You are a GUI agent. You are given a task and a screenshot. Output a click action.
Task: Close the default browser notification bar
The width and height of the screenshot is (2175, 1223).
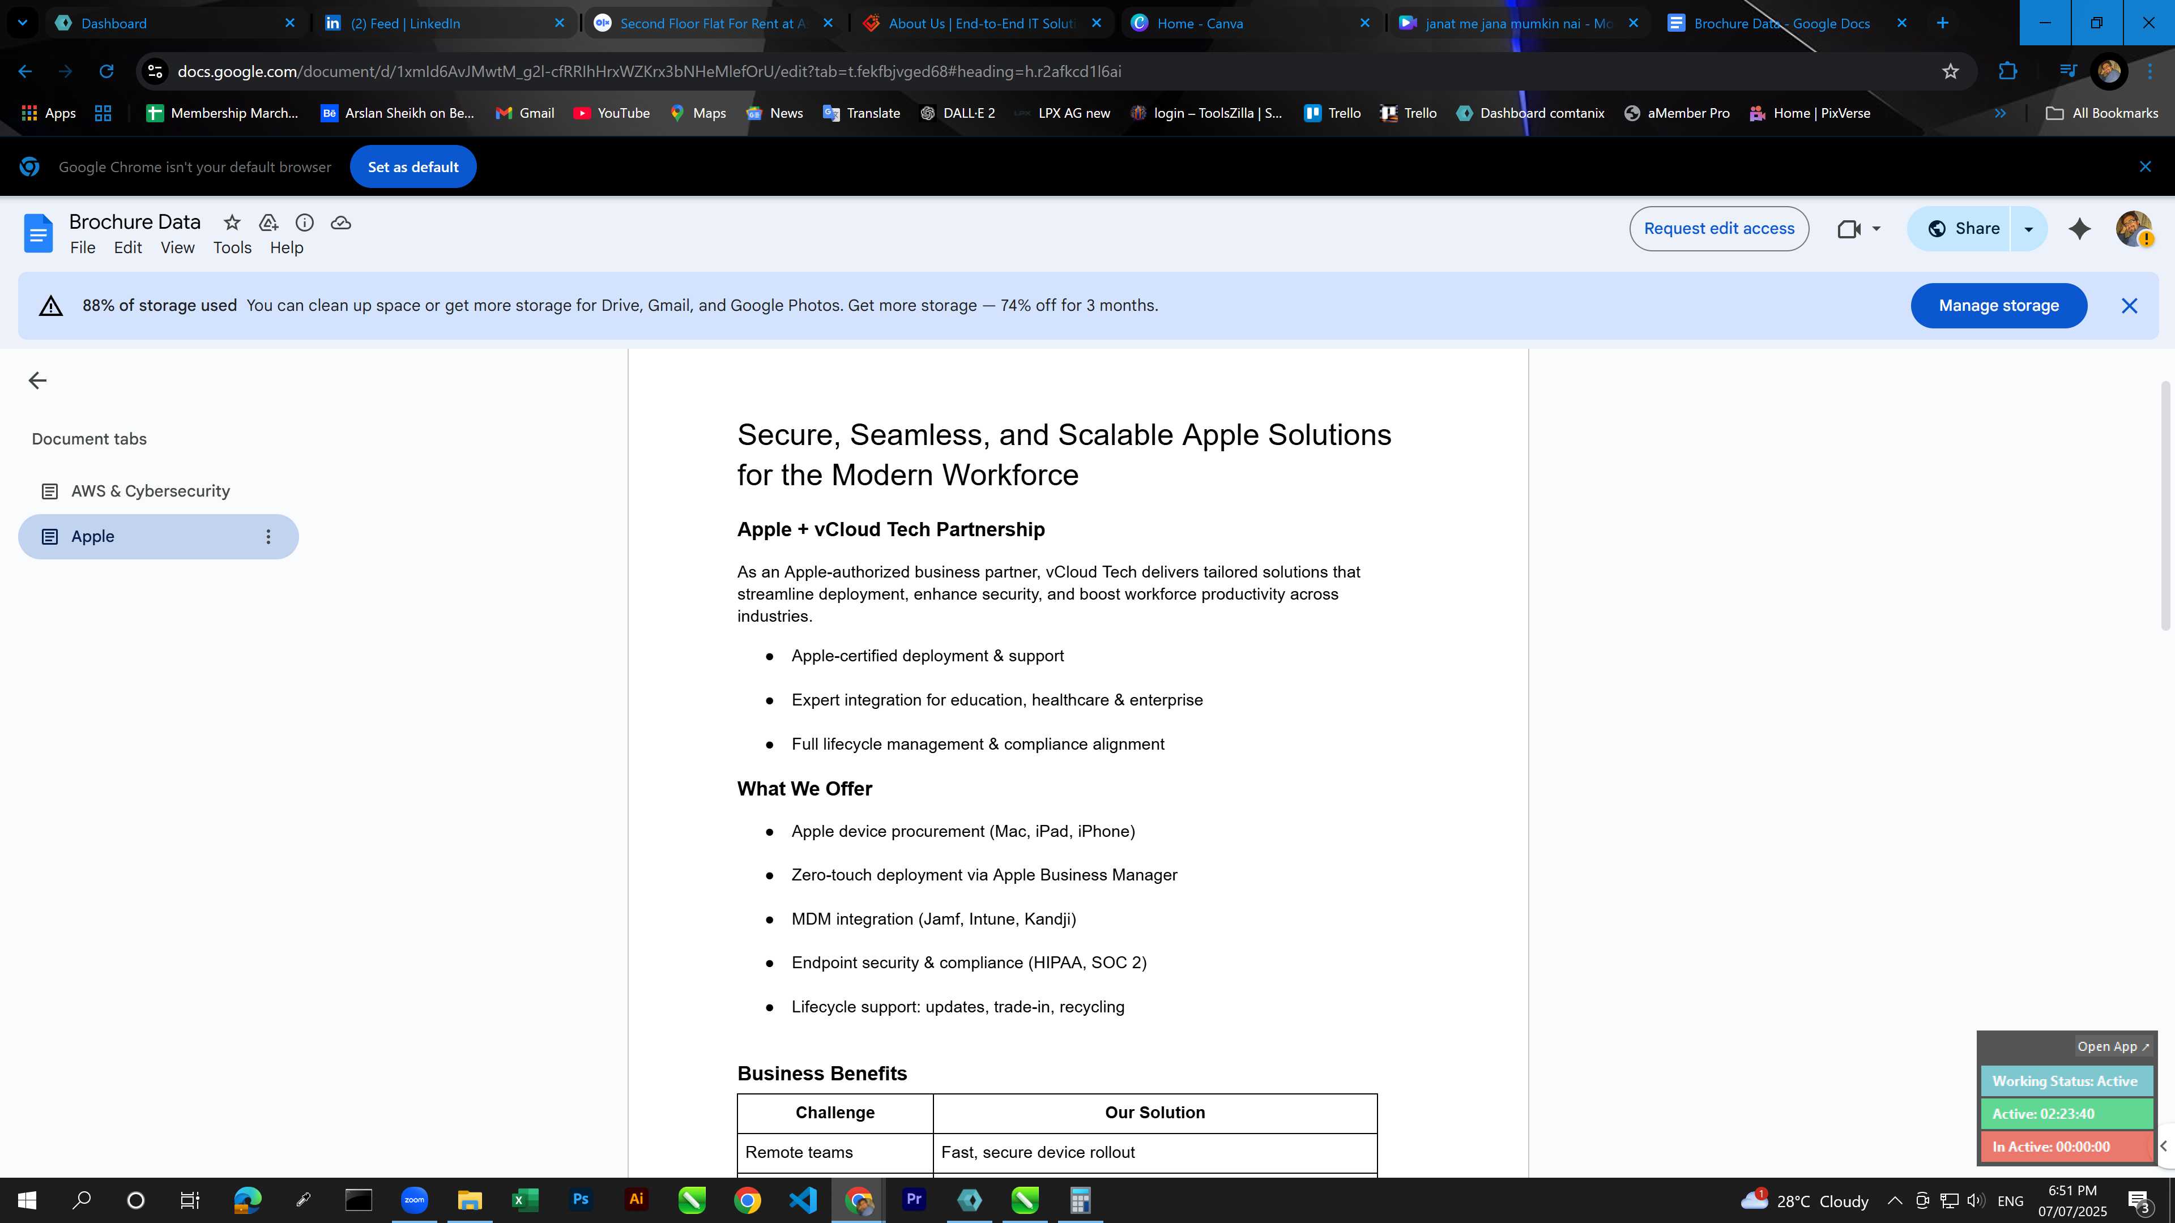click(2146, 167)
